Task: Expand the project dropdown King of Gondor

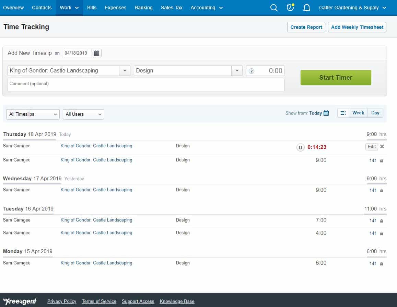Action: click(125, 71)
